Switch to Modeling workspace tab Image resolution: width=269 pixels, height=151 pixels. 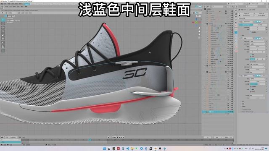33,4
